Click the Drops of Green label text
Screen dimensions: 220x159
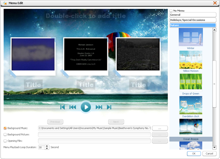(x=191, y=94)
